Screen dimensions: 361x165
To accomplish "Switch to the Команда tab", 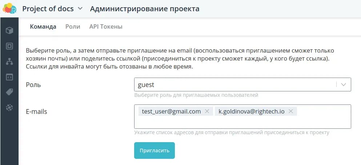I will pos(43,26).
